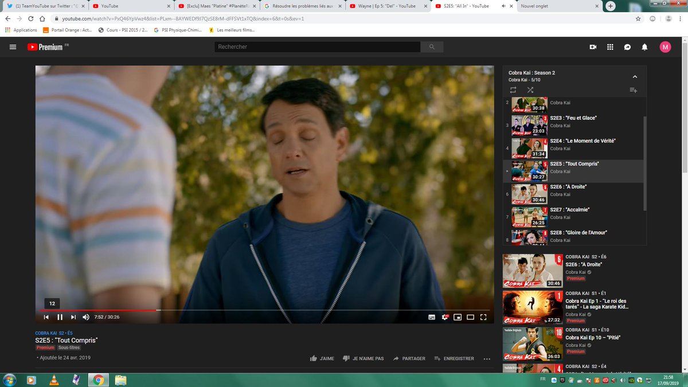Play S2E3 "Feu et Glace" from the playlist

(573, 125)
